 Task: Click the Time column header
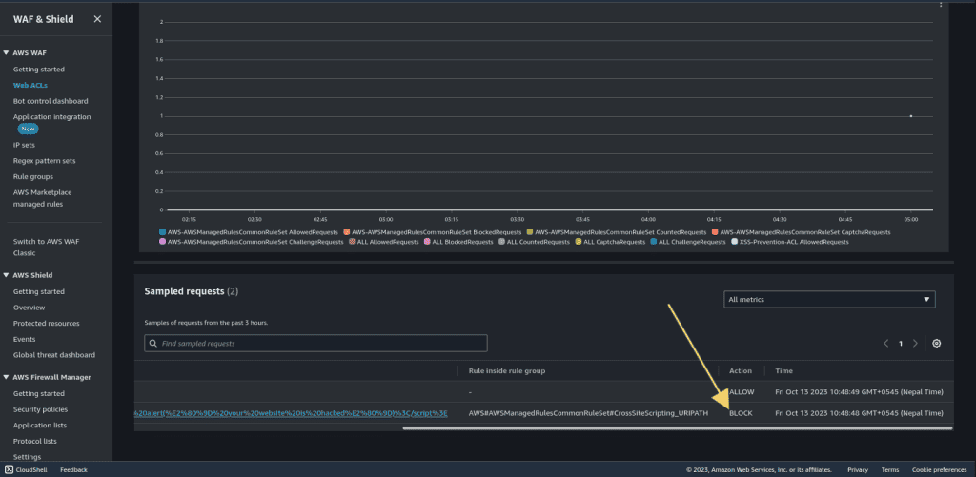(x=783, y=370)
